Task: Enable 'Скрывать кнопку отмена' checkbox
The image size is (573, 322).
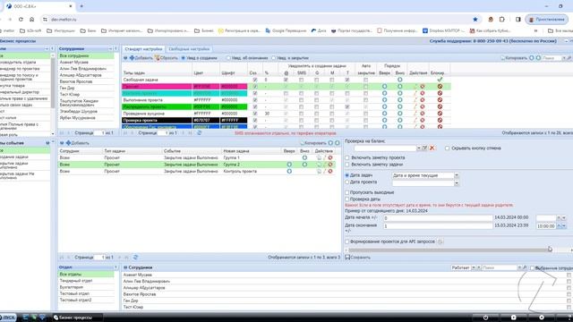Action: click(x=447, y=148)
